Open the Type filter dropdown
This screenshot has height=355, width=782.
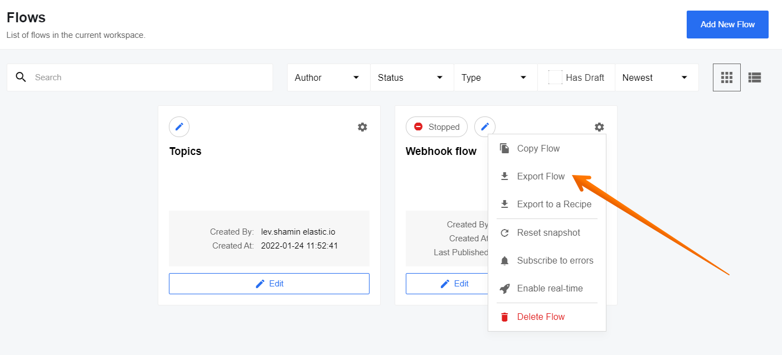pos(496,77)
